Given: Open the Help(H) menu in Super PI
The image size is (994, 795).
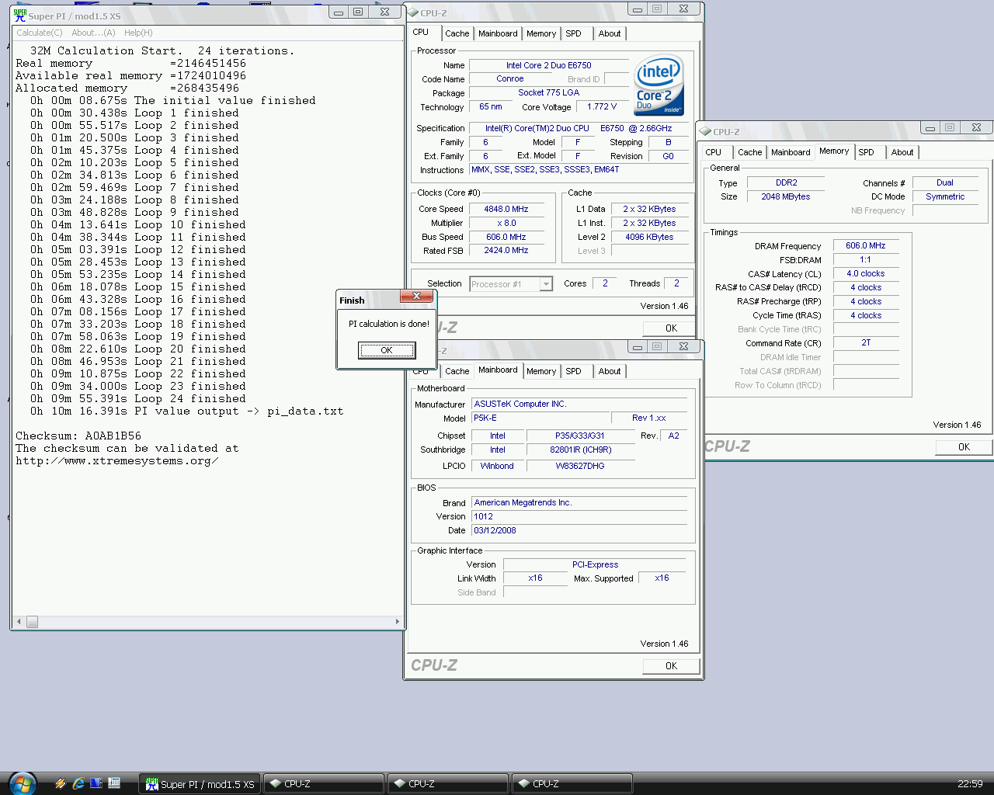Looking at the screenshot, I should [x=138, y=33].
